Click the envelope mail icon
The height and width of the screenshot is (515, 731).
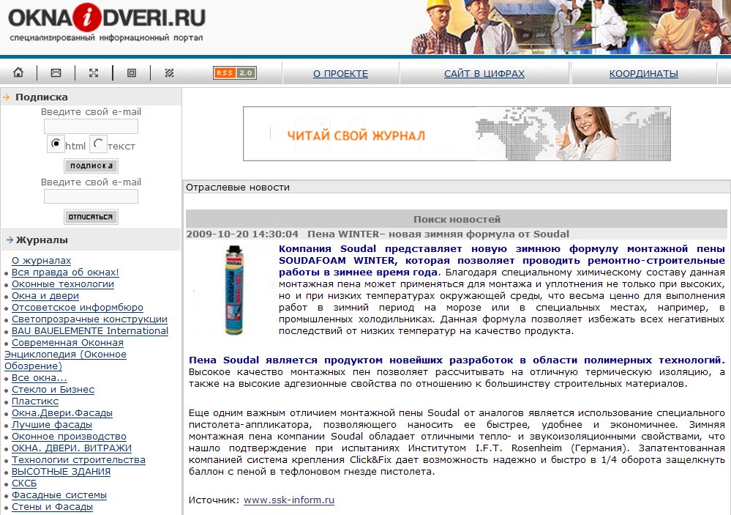pyautogui.click(x=56, y=73)
